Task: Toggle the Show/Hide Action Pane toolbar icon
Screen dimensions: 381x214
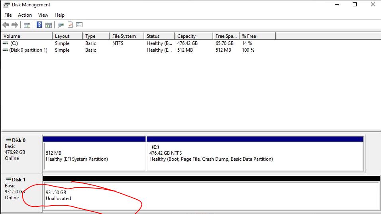Action: pyautogui.click(x=49, y=25)
